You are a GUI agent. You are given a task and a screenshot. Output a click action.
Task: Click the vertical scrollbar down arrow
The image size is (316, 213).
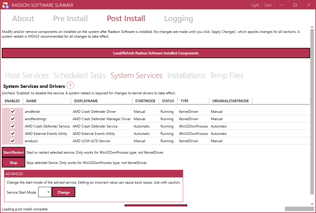point(312,204)
